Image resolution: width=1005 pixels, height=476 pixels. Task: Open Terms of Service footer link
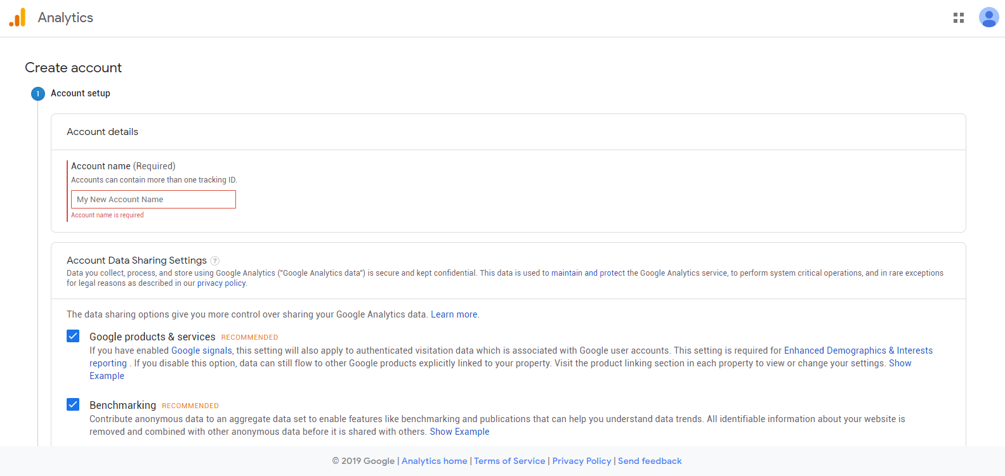pos(509,461)
